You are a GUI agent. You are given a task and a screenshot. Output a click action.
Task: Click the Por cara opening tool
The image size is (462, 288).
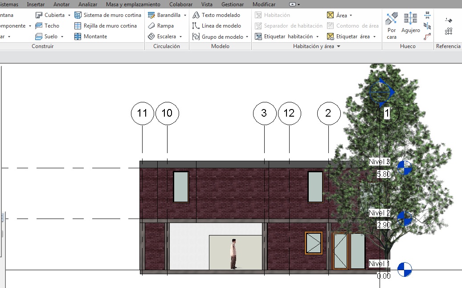[x=392, y=26]
